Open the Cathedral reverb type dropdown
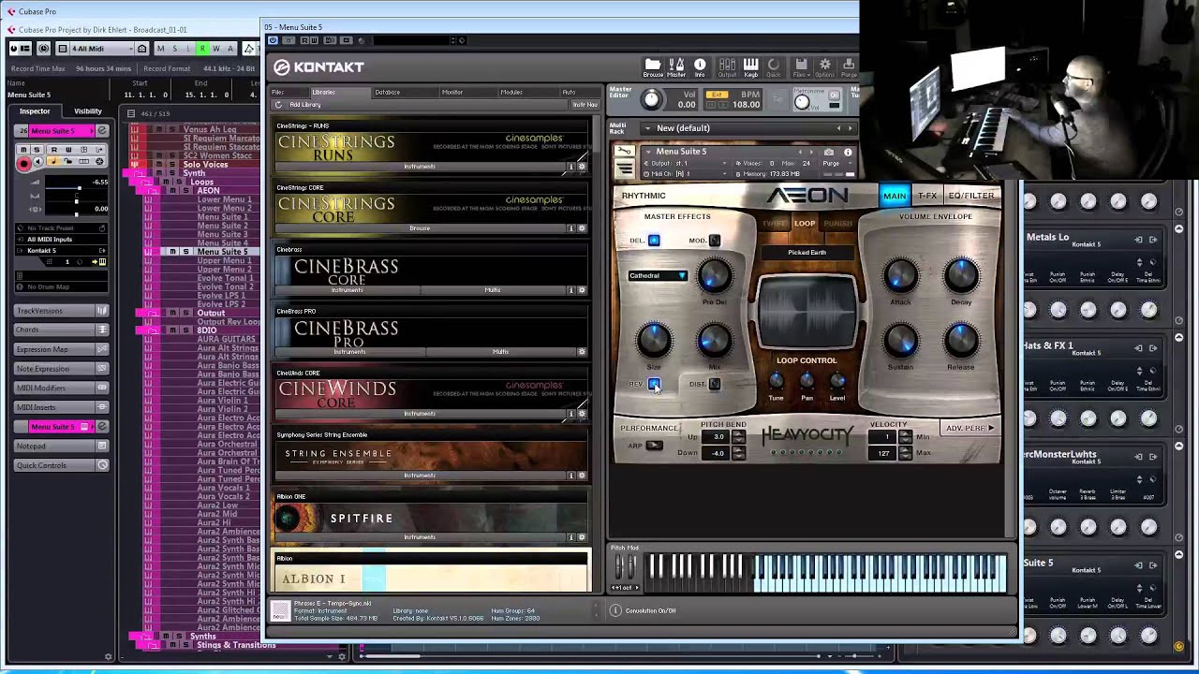 pyautogui.click(x=658, y=276)
